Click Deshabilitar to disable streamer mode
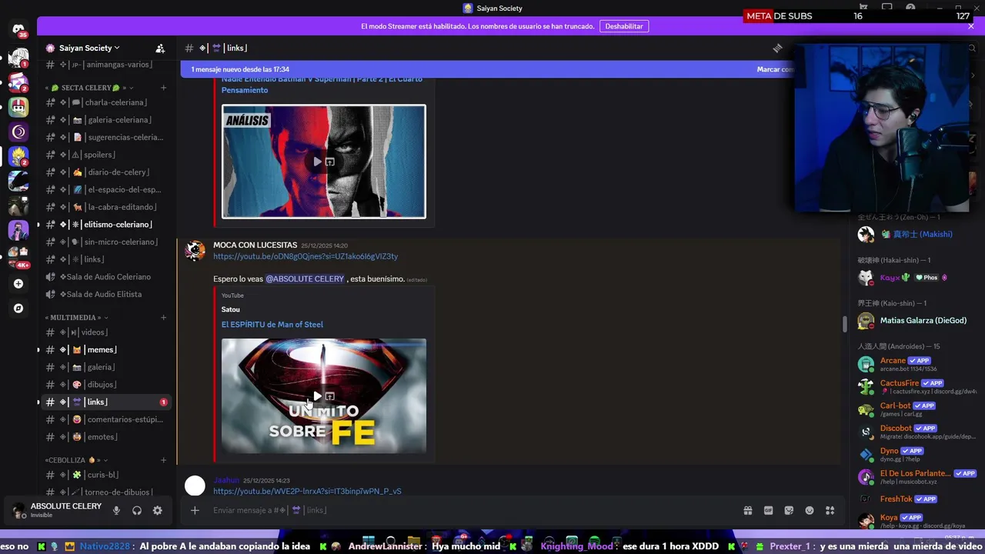 [x=623, y=26]
